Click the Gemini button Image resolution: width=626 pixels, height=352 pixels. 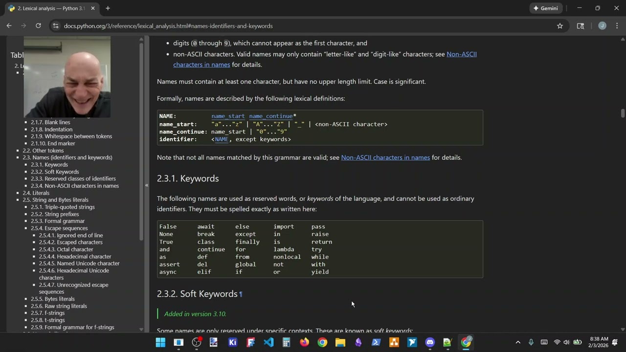click(x=546, y=8)
